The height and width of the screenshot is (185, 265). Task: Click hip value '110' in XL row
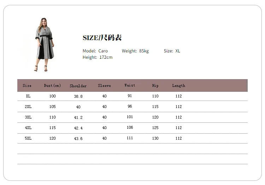[155, 96]
